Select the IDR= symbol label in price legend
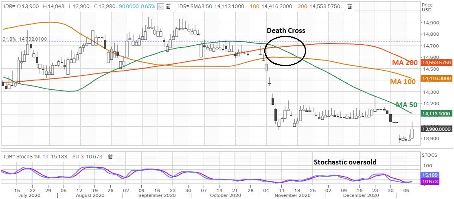Screen dimensions: 454x199 (x=9, y=6)
